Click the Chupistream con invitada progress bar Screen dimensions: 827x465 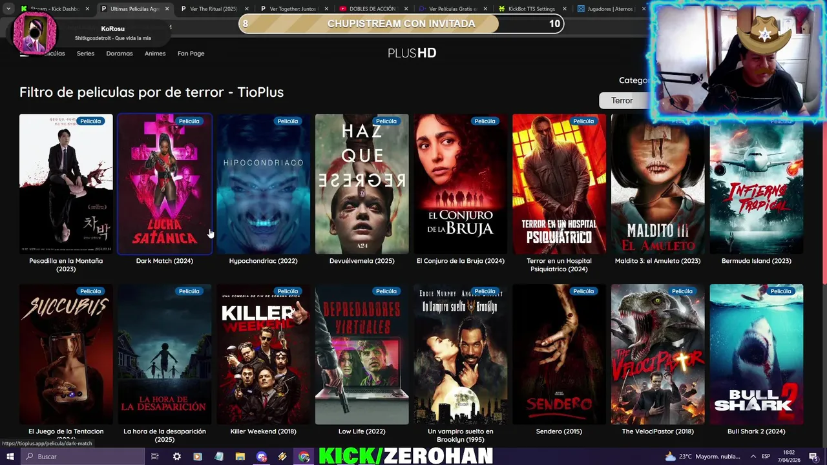(x=401, y=24)
